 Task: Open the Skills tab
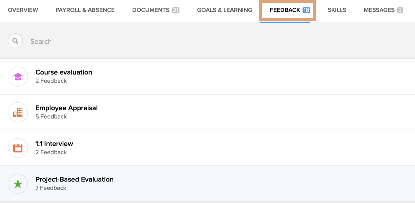coord(337,10)
